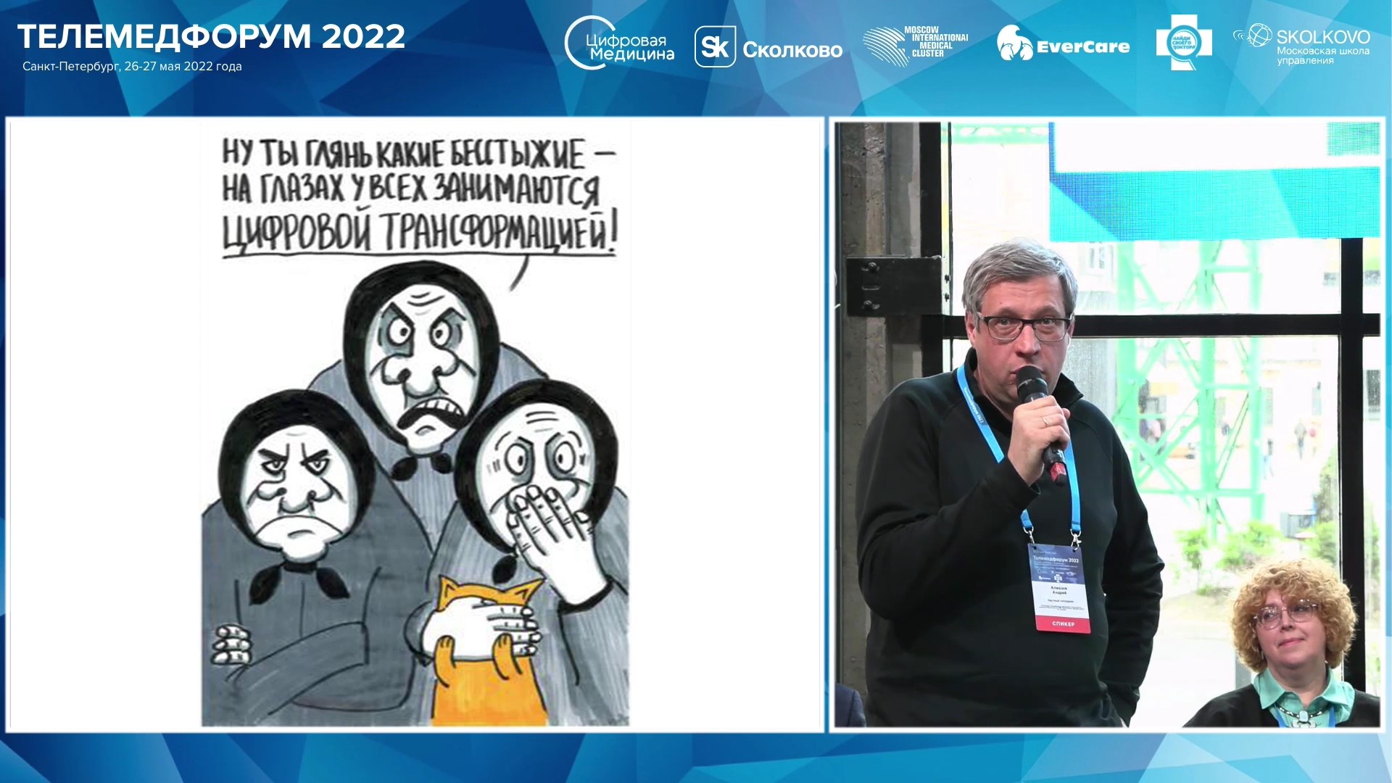Click the Sk Сколково square logo

tap(768, 47)
